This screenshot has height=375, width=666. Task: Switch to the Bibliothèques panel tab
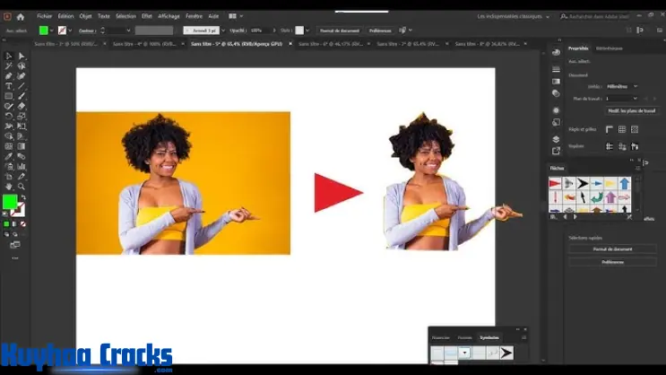click(609, 48)
